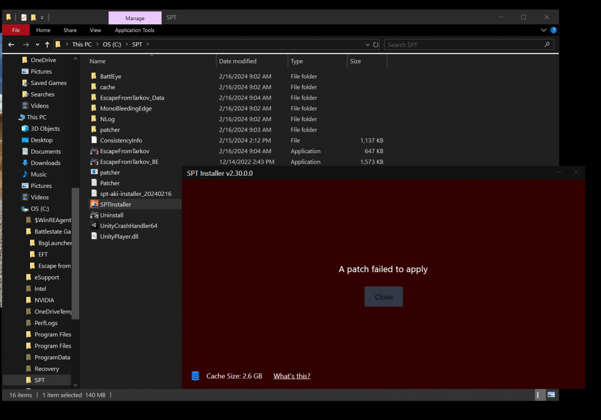Click the Uninstall application icon
Image resolution: width=601 pixels, height=420 pixels.
click(x=94, y=215)
